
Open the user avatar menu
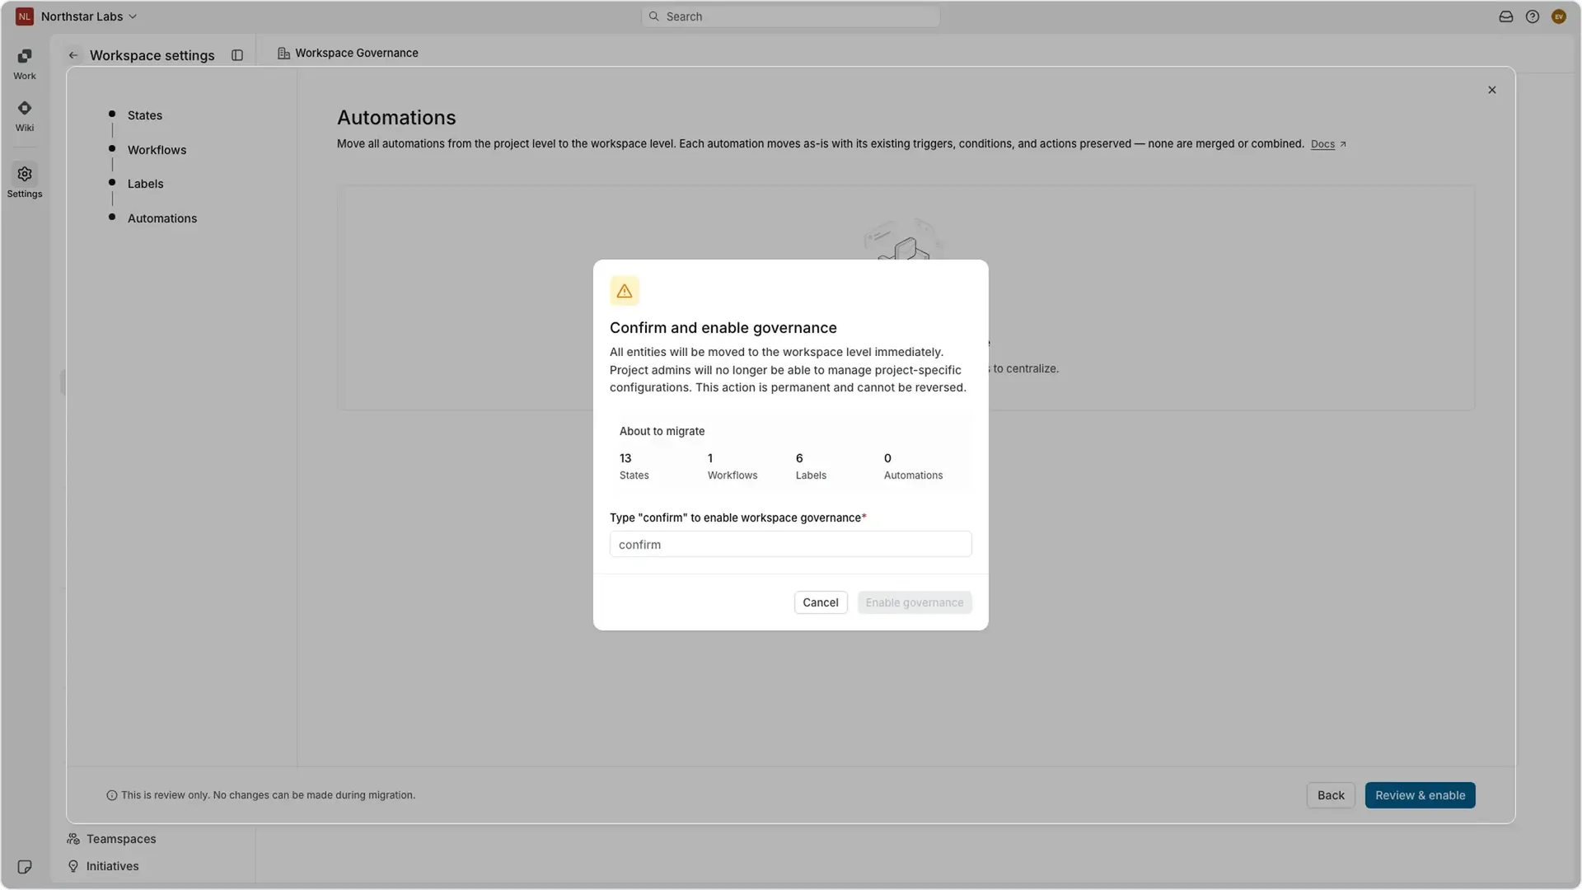pyautogui.click(x=1559, y=16)
